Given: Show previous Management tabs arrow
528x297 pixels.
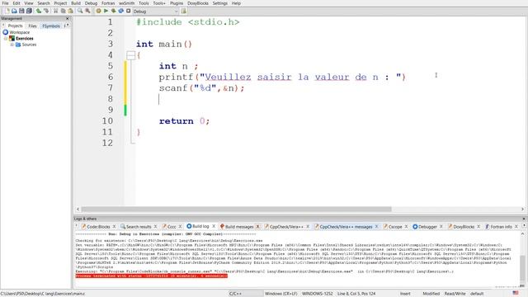Looking at the screenshot, I should click(3, 26).
